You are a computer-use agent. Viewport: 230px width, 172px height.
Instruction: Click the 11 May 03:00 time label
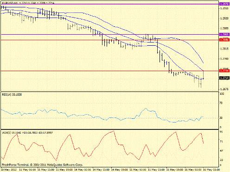pos(27,170)
